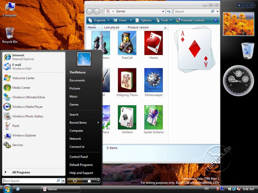The height and width of the screenshot is (193, 258).
Task: Launch Solitaire from Games folder
Action: tap(127, 118)
